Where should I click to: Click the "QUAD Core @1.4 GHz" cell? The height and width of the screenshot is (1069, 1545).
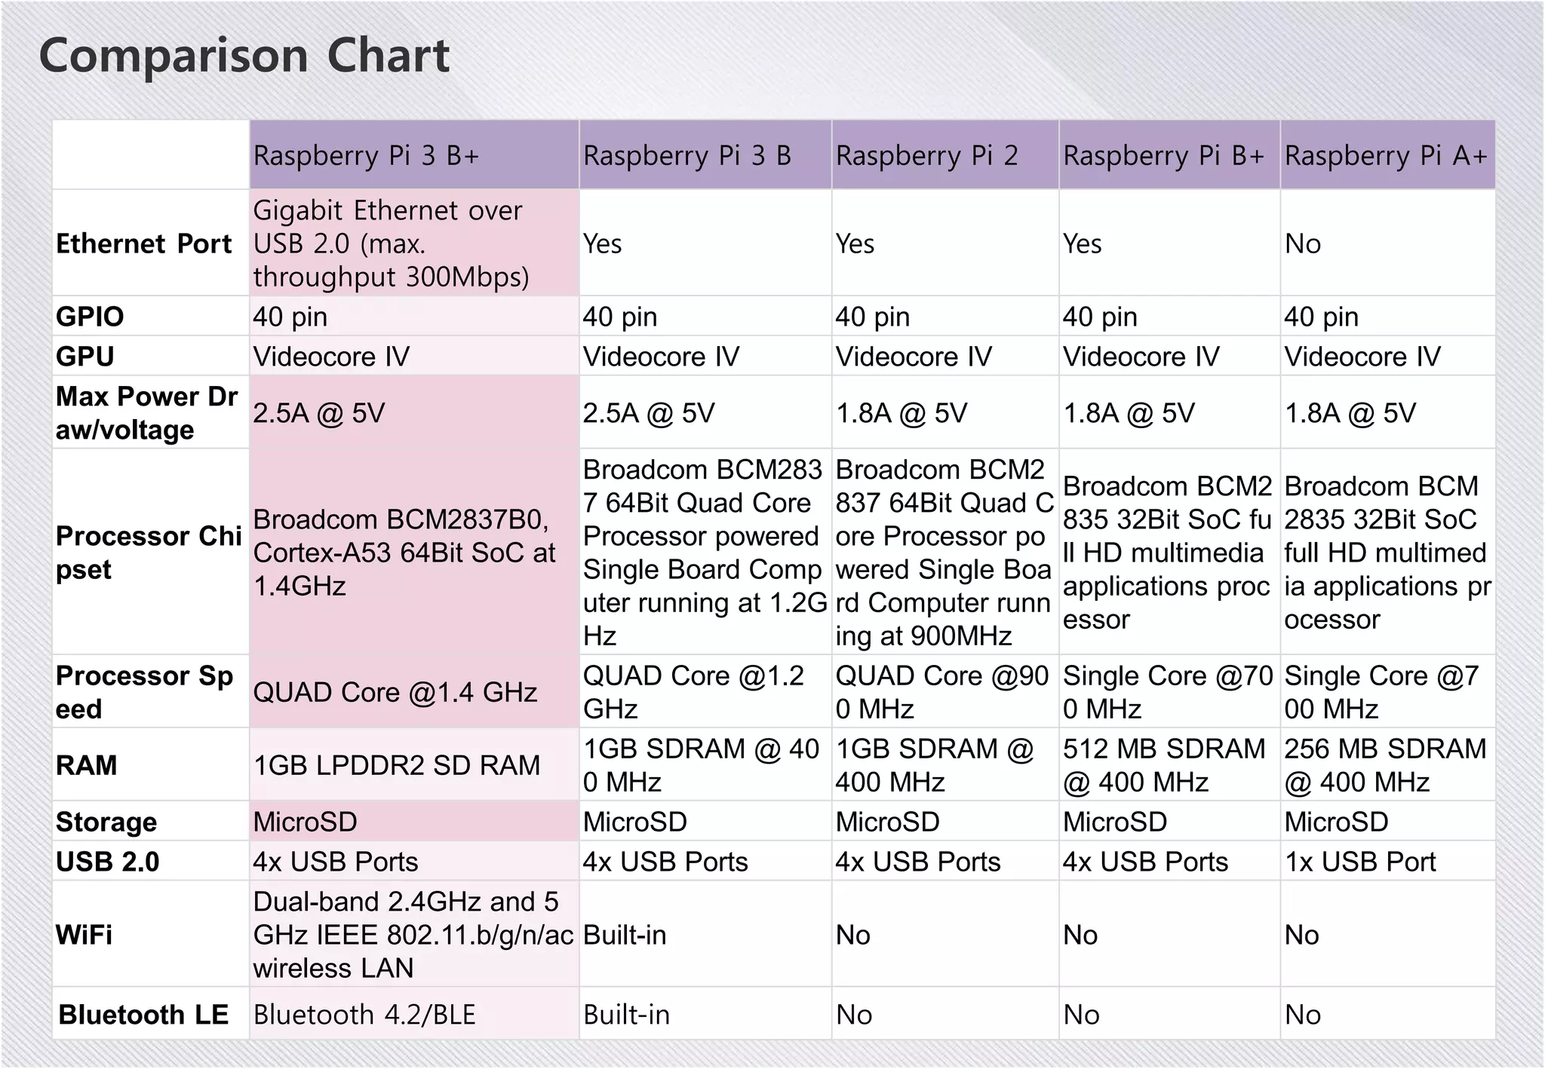coord(395,692)
